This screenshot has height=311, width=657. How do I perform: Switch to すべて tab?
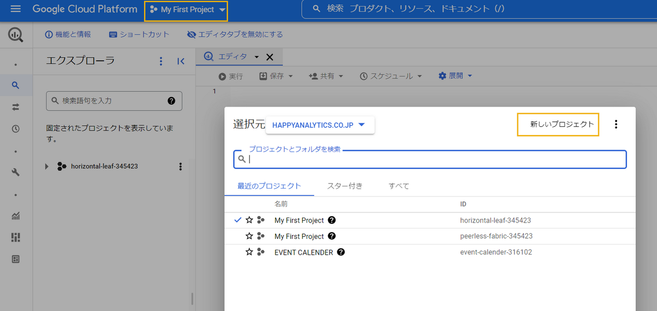tap(399, 186)
